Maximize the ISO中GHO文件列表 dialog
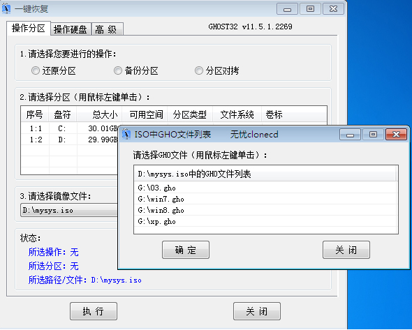Image resolution: width=412 pixels, height=330 pixels. click(x=373, y=135)
